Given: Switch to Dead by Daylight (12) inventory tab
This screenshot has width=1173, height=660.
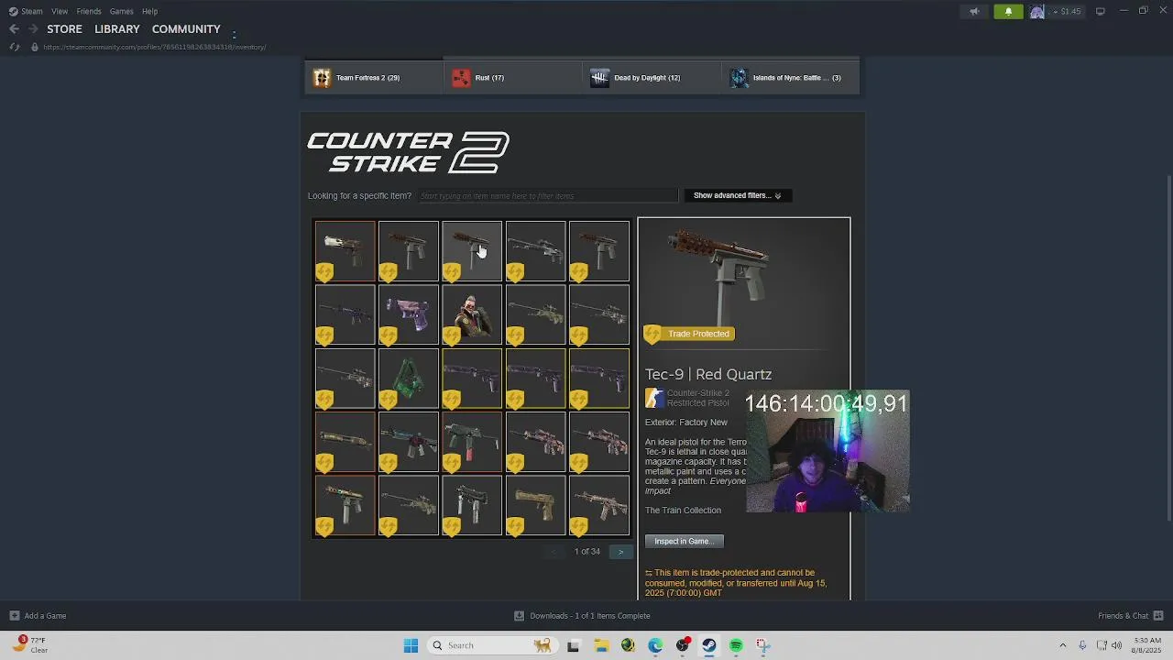Looking at the screenshot, I should 652,78.
